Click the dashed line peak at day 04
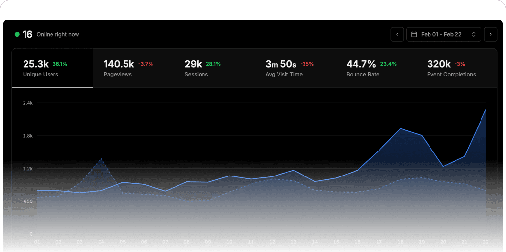The width and height of the screenshot is (506, 252). click(101, 158)
